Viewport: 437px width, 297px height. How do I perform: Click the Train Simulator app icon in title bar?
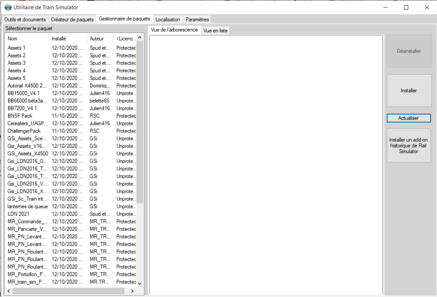(8, 7)
